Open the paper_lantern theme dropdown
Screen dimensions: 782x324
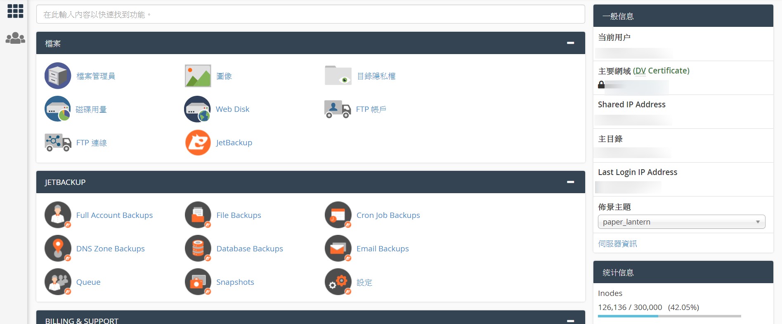coord(681,222)
